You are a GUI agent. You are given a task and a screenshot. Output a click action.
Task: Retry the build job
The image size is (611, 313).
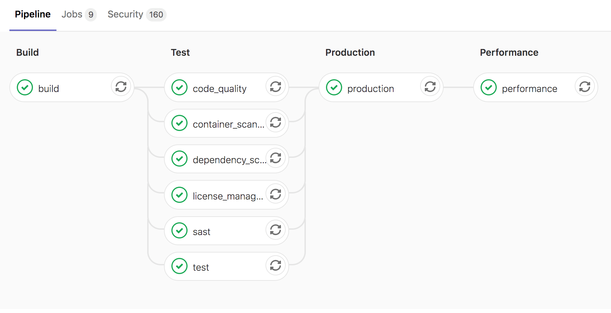coord(121,87)
